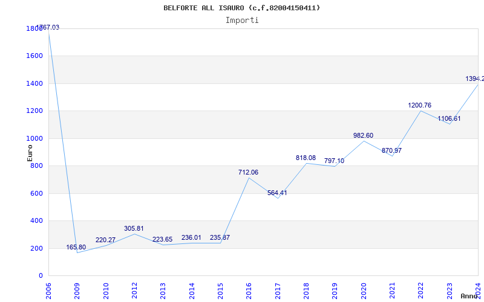
Task: Click the x-axis year 2023
Action: pos(450,291)
